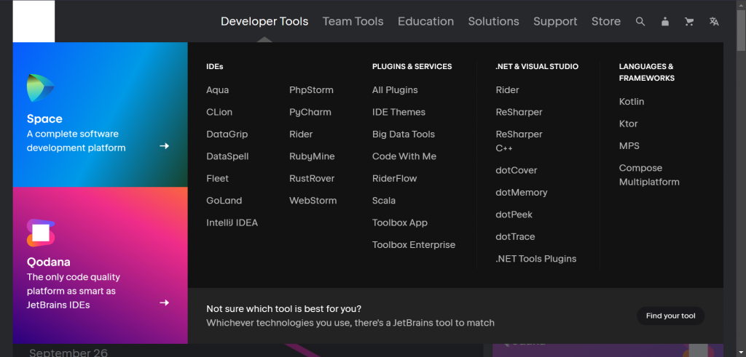Open the Support menu
The width and height of the screenshot is (746, 357).
click(555, 22)
